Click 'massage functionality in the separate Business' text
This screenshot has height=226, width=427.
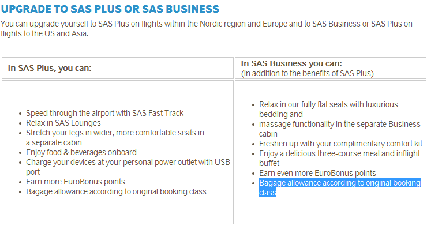[x=340, y=129]
